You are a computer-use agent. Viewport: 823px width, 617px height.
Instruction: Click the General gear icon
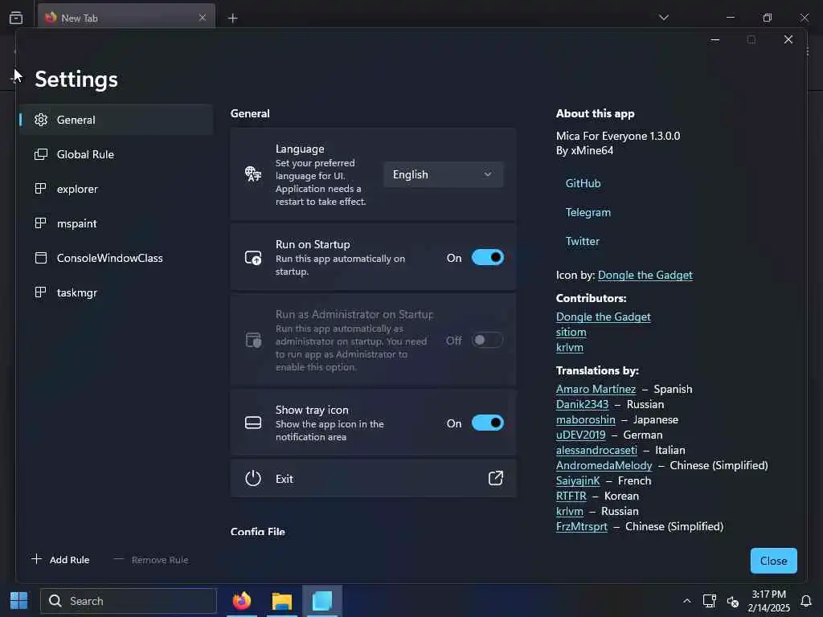[41, 120]
